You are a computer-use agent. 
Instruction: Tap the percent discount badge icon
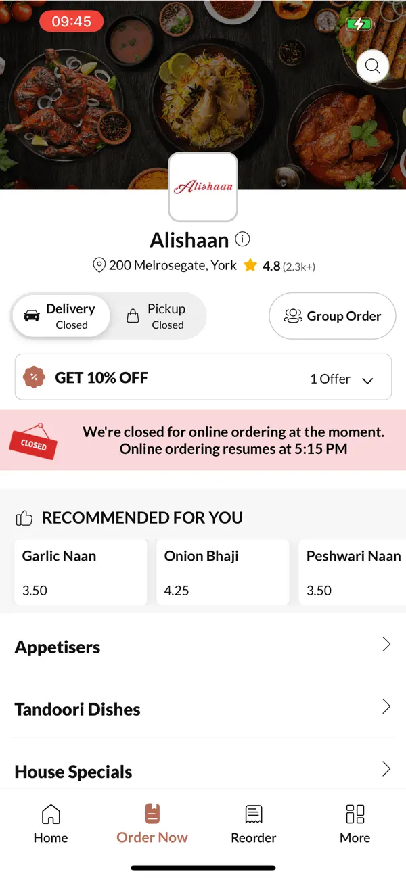click(34, 377)
